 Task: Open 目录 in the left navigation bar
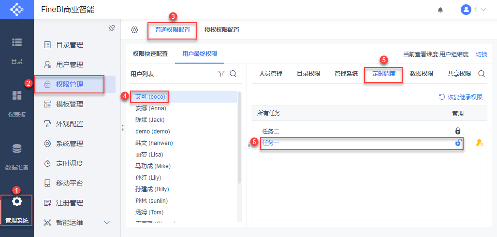coord(17,51)
